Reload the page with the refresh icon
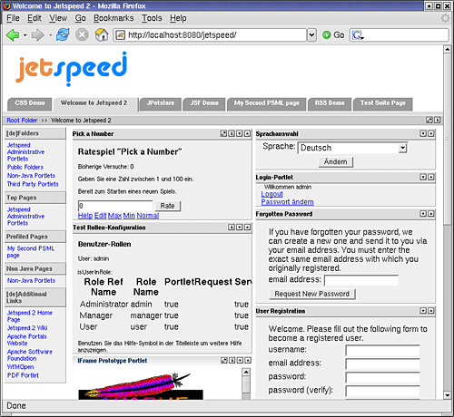Viewport: 454px width, 417px height. [x=63, y=35]
